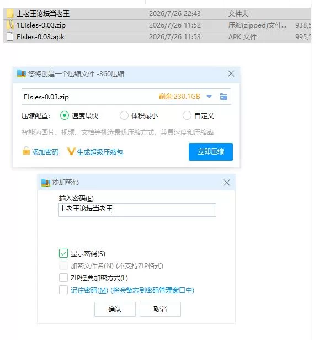Click the file icon of EIsles-0.03.apk
The width and height of the screenshot is (330, 340).
click(x=10, y=36)
